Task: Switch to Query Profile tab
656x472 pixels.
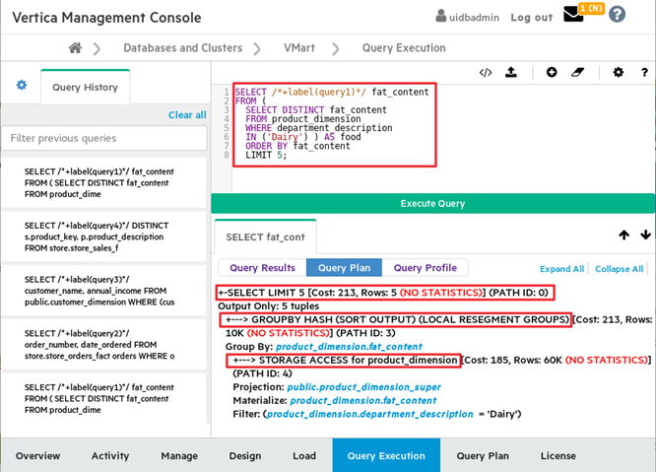Action: pos(426,268)
